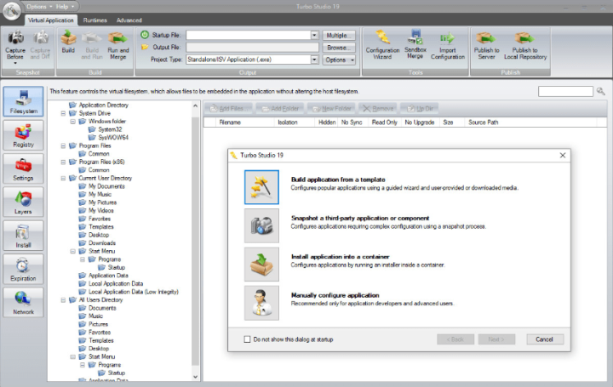Collapse the Program Files tree node
Image resolution: width=613 pixels, height=387 pixels.
pos(63,145)
